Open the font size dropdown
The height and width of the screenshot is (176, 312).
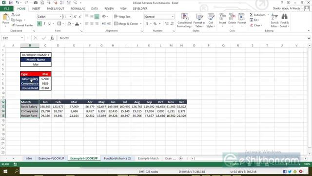point(70,17)
